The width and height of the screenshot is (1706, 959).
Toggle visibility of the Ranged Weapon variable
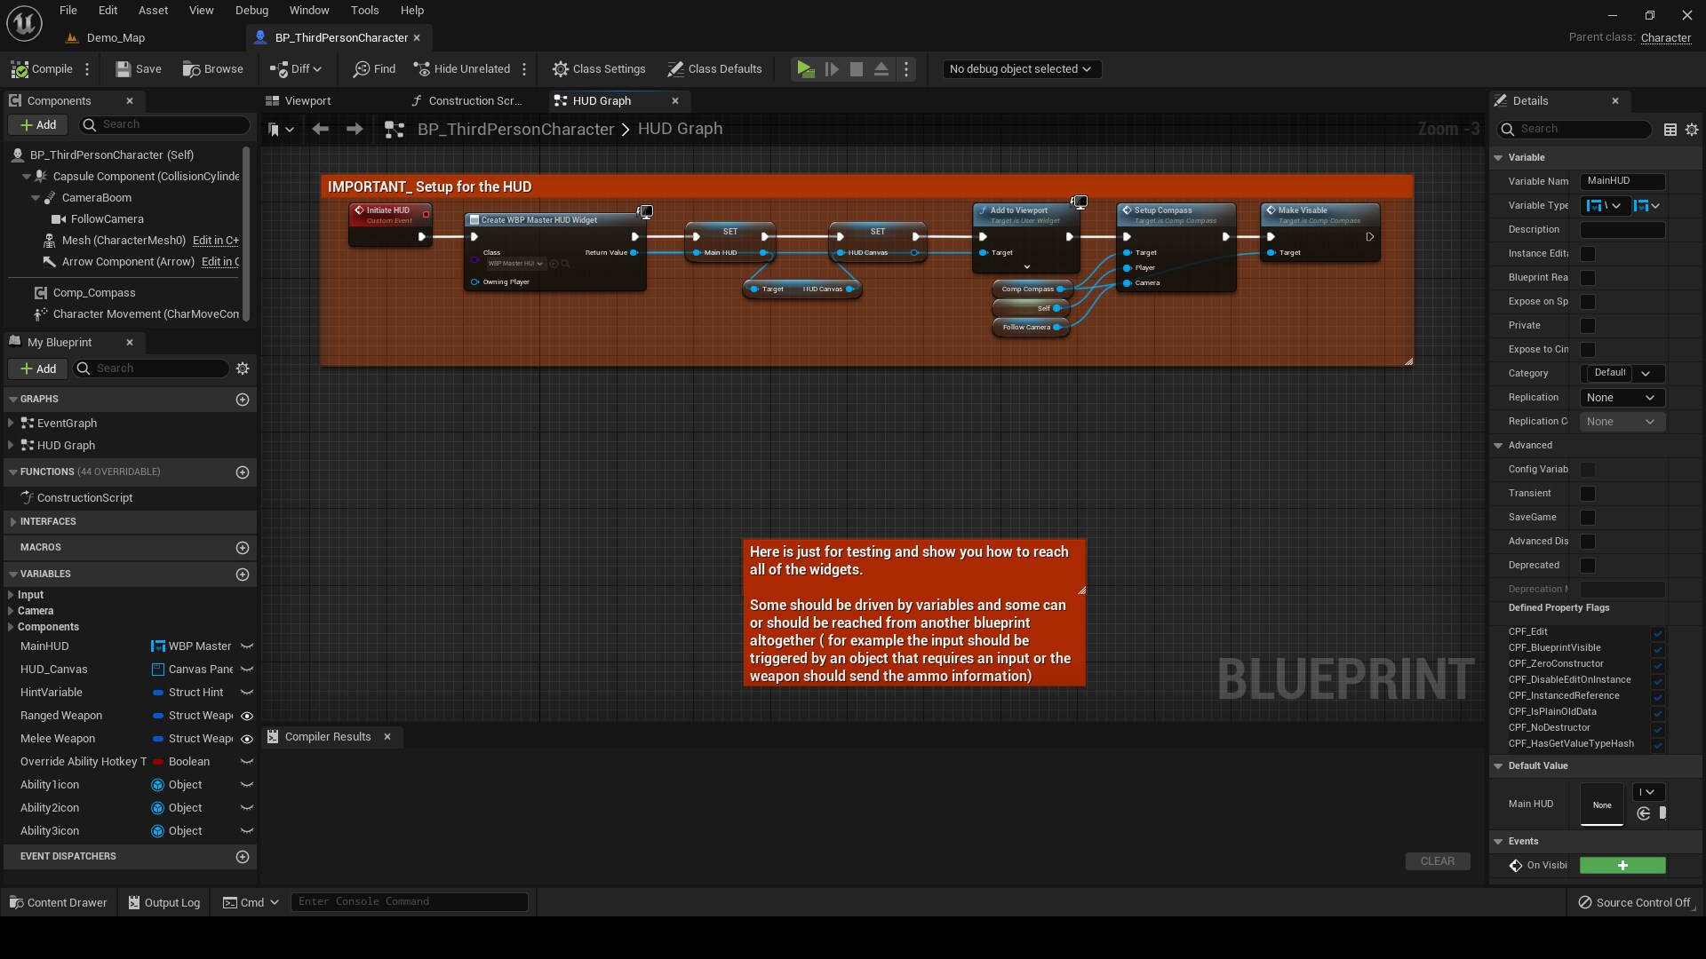[x=246, y=716]
